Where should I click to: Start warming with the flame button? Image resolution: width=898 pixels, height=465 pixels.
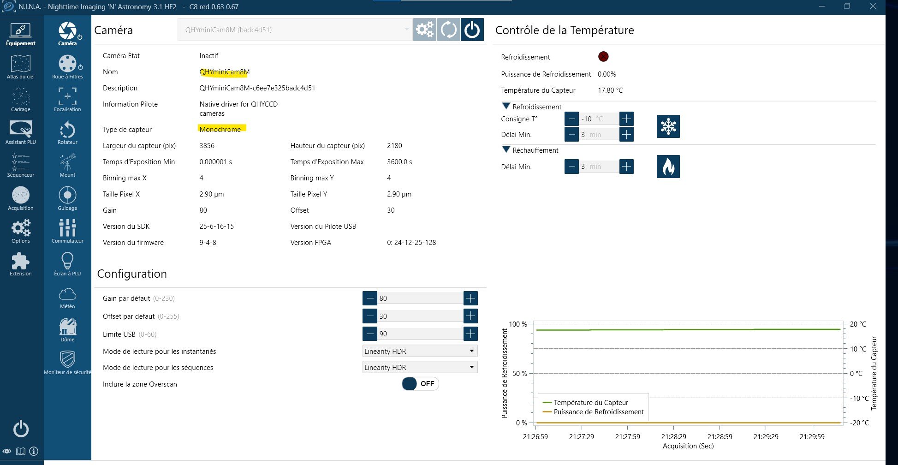pyautogui.click(x=668, y=167)
